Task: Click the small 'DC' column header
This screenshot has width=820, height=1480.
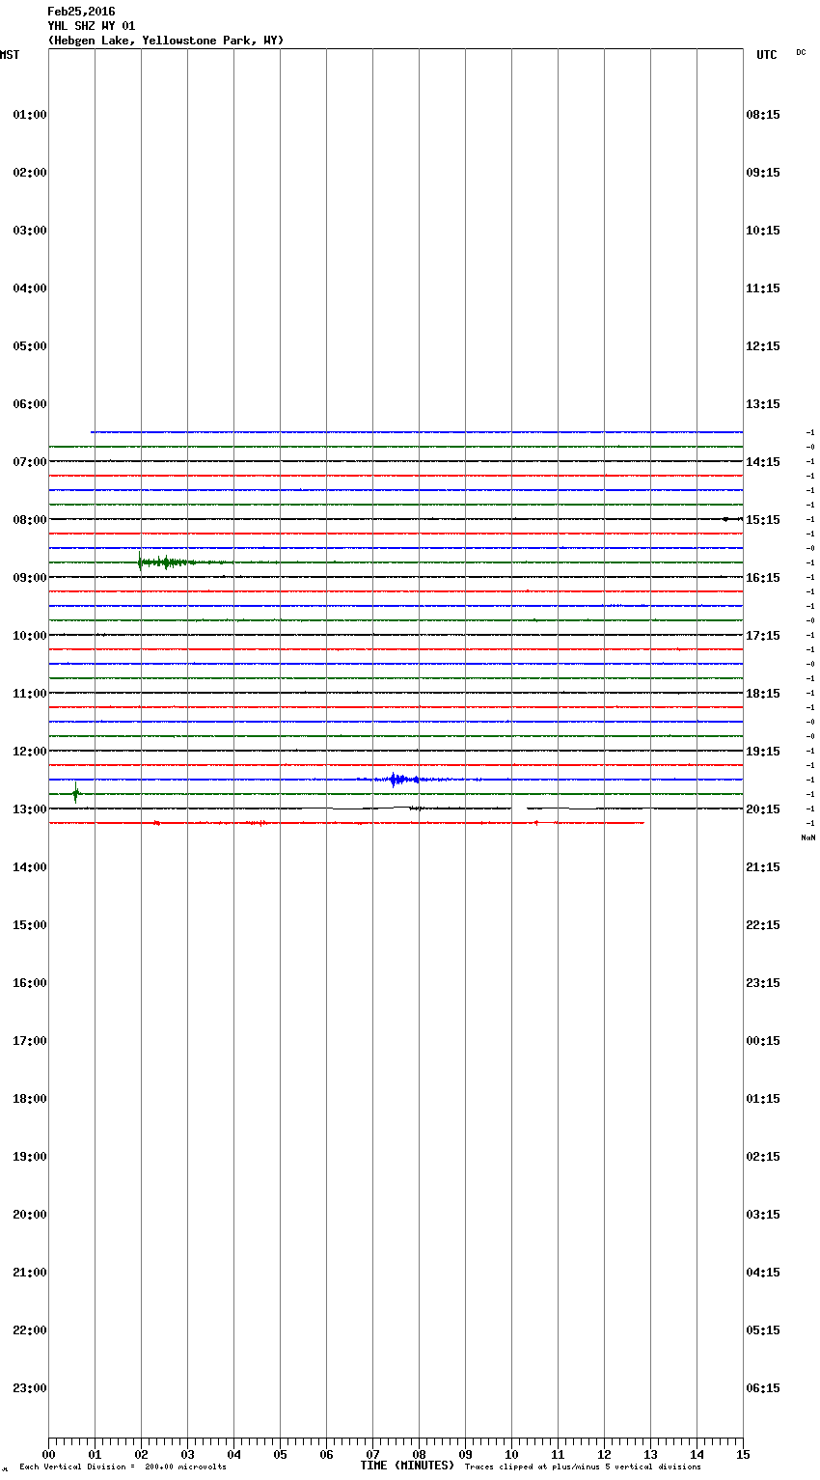Action: 801,52
